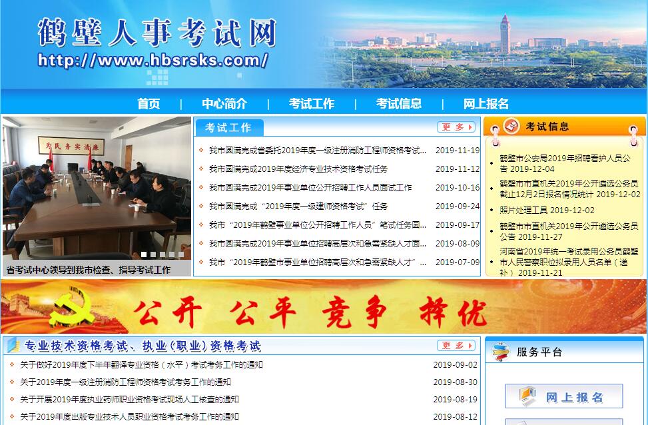The width and height of the screenshot is (648, 425).
Task: Expand 更多 in 专业技术资格考试 section
Action: coord(456,346)
